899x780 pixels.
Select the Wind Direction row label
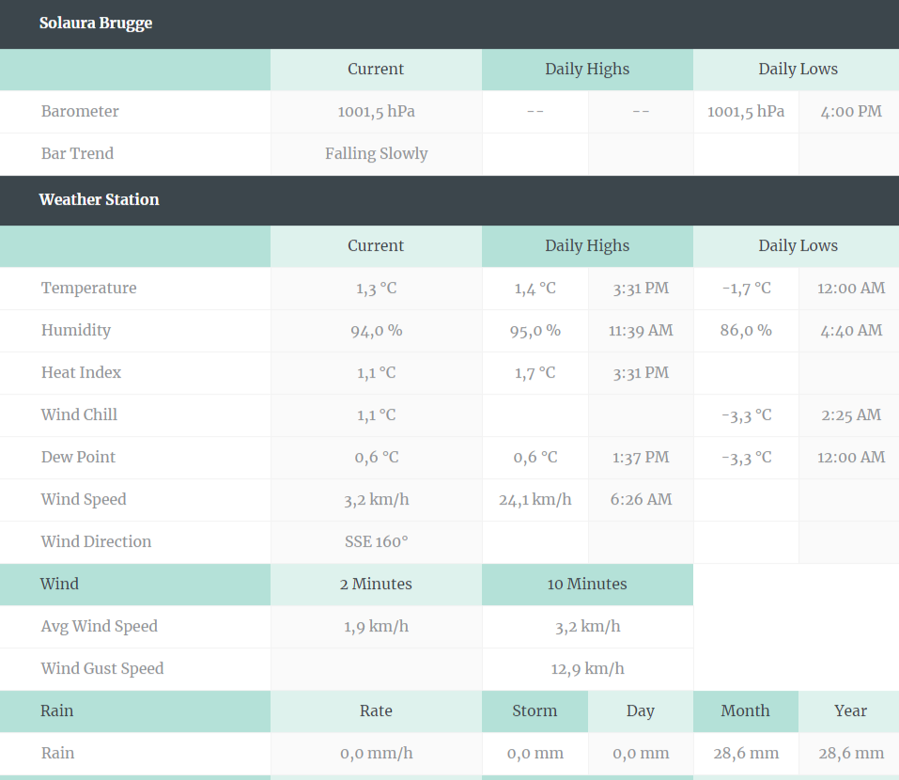click(97, 541)
